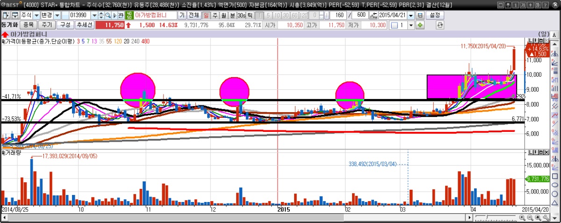Click the 고가 label button
This screenshot has width=561, height=223.
pyautogui.click(x=312, y=25)
